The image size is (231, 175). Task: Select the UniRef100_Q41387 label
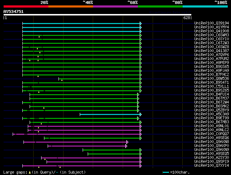click(x=212, y=51)
